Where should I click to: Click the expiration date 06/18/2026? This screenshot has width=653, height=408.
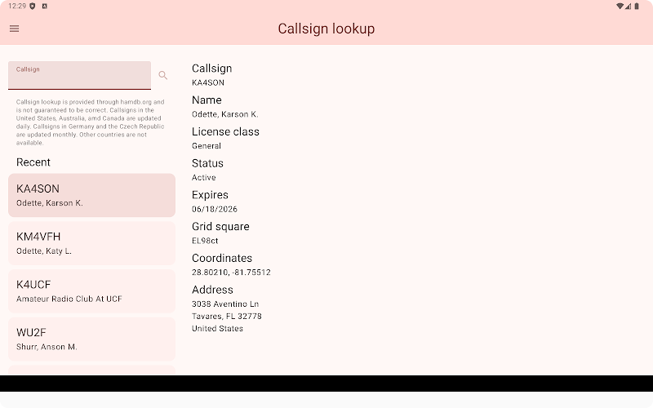tap(215, 209)
